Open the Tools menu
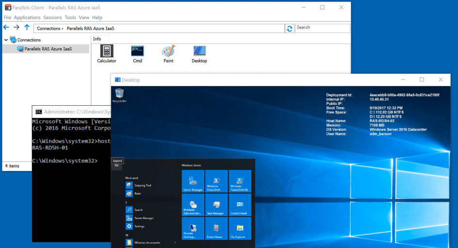458x248 pixels. point(70,17)
